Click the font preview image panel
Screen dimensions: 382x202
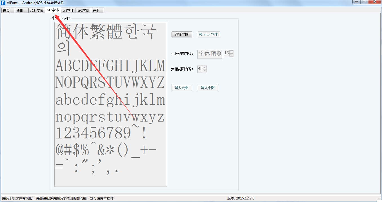click(x=110, y=104)
